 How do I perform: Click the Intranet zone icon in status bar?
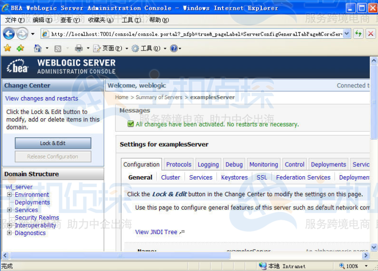click(x=264, y=265)
